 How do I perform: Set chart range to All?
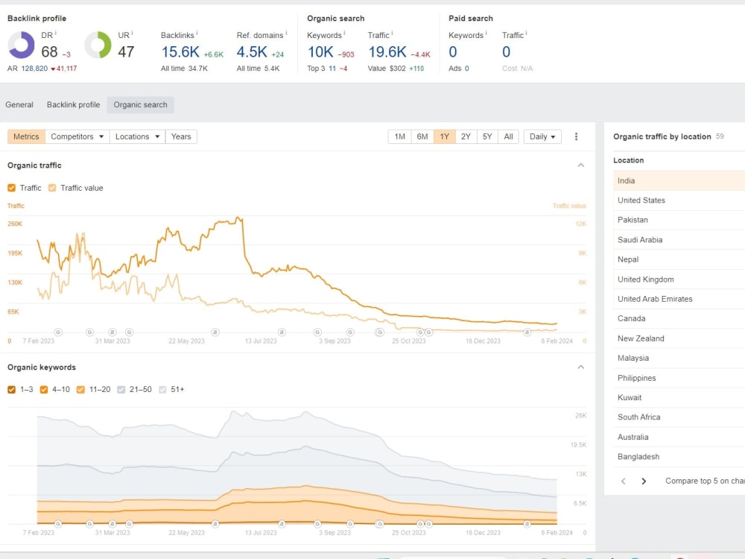click(x=508, y=136)
